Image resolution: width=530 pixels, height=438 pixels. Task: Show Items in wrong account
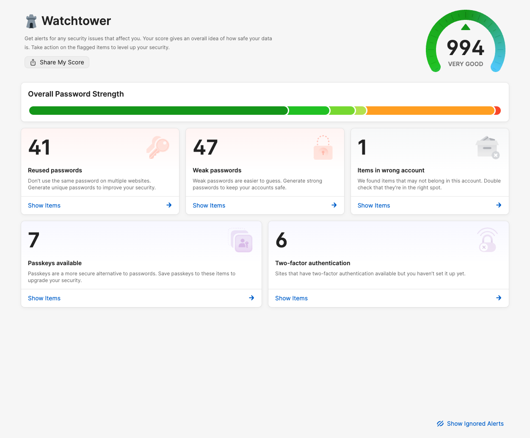coord(374,205)
